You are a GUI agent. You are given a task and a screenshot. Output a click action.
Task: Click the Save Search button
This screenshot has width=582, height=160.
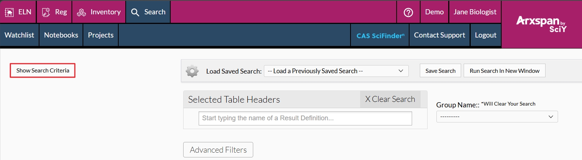click(440, 71)
